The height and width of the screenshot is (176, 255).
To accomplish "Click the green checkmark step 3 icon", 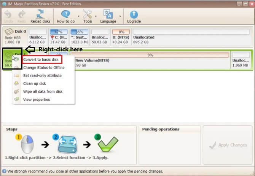I will tap(108, 144).
